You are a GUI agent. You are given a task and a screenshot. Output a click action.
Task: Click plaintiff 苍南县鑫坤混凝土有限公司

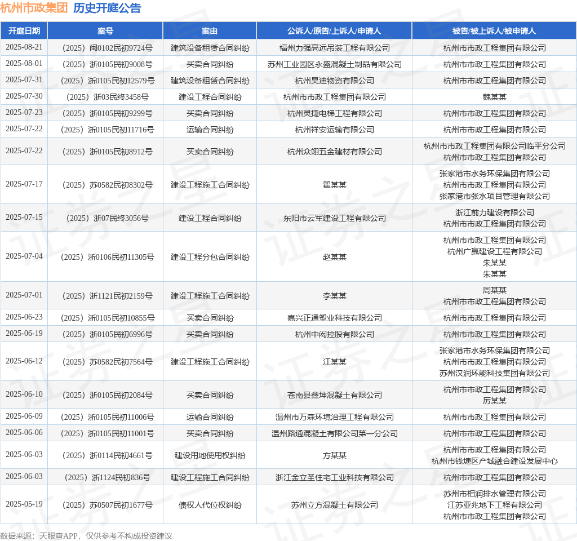pos(335,395)
